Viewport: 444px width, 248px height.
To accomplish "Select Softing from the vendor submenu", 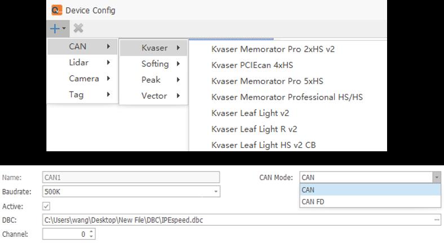I will point(155,64).
